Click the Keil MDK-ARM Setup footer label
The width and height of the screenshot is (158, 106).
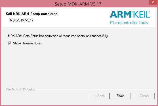click(21, 89)
